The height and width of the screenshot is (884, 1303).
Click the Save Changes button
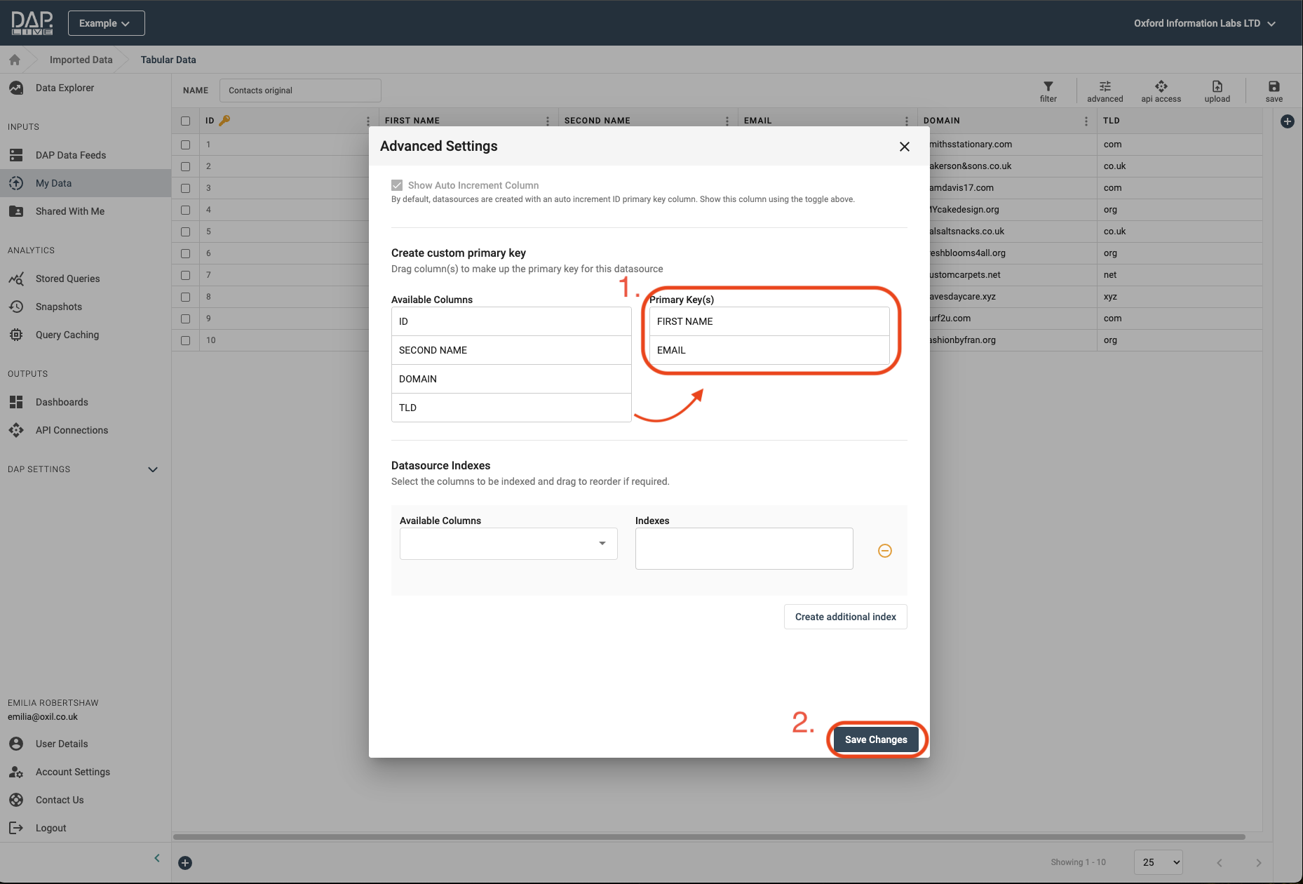pos(875,739)
